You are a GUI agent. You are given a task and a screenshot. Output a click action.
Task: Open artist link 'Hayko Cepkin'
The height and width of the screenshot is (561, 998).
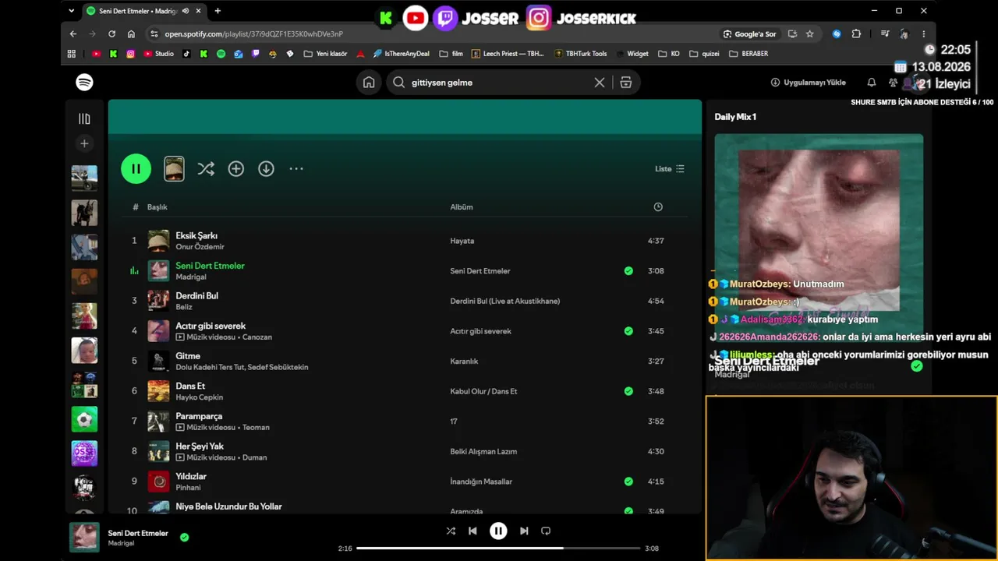(x=200, y=397)
